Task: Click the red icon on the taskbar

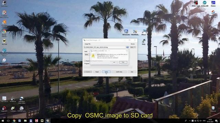Action: [36, 121]
